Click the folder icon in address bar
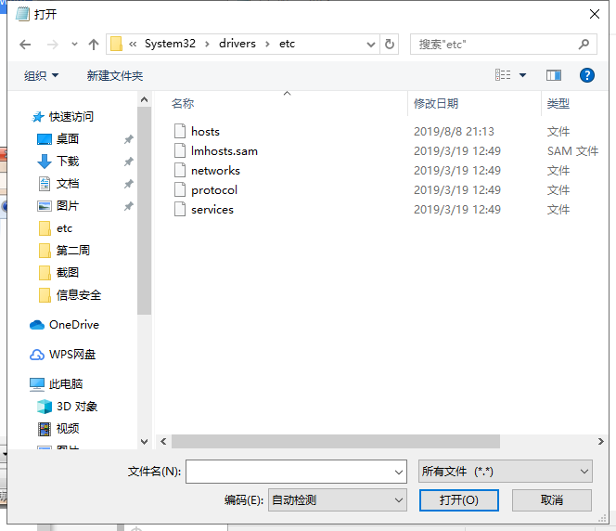Viewport: 616px width, 531px height. point(116,44)
